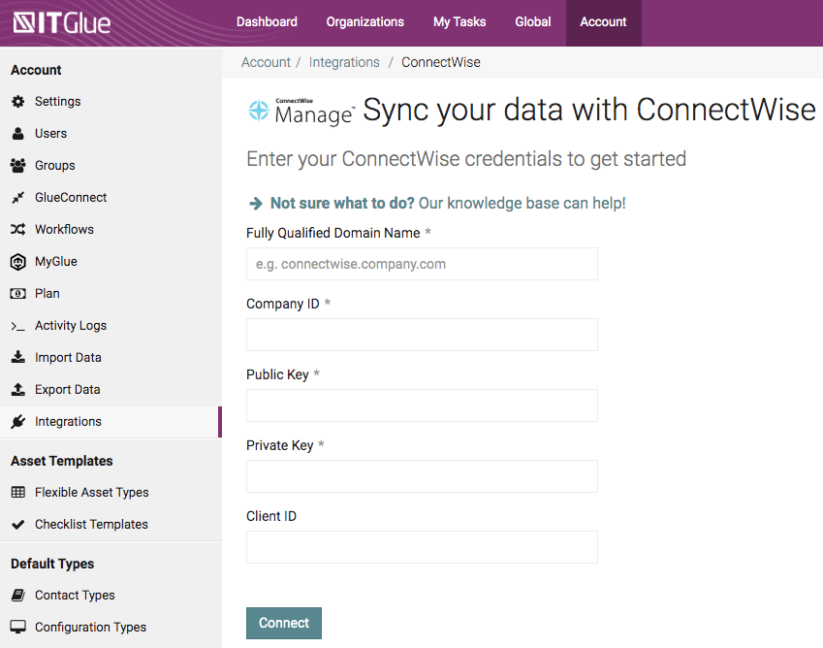Focus the Client ID field

point(422,547)
